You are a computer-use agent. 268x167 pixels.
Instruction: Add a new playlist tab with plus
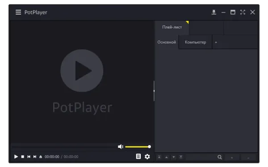point(216,42)
